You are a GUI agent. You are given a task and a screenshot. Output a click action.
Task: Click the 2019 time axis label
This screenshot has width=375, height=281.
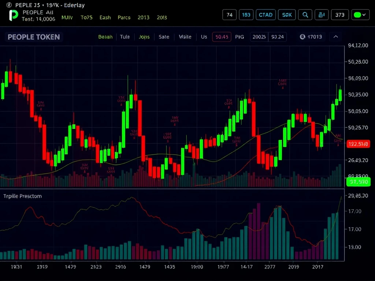[293, 267]
